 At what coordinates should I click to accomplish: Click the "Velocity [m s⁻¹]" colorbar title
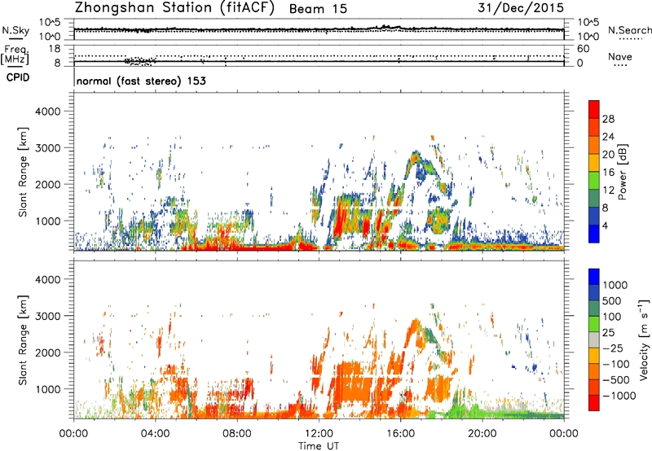click(x=644, y=339)
